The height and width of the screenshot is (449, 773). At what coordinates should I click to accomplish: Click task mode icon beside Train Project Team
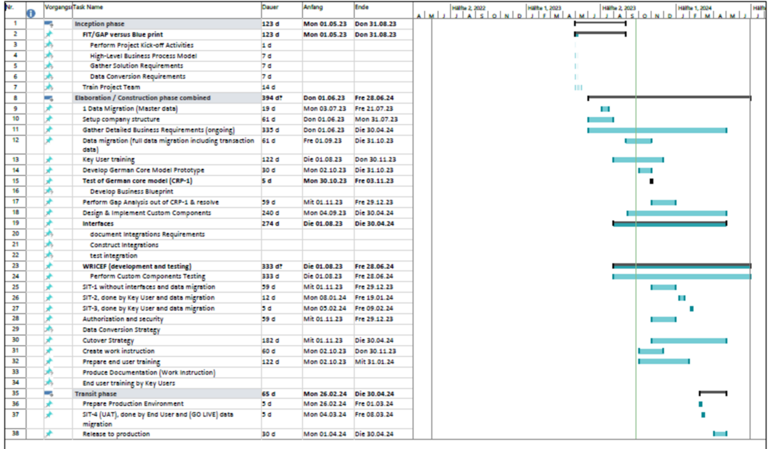[x=49, y=87]
